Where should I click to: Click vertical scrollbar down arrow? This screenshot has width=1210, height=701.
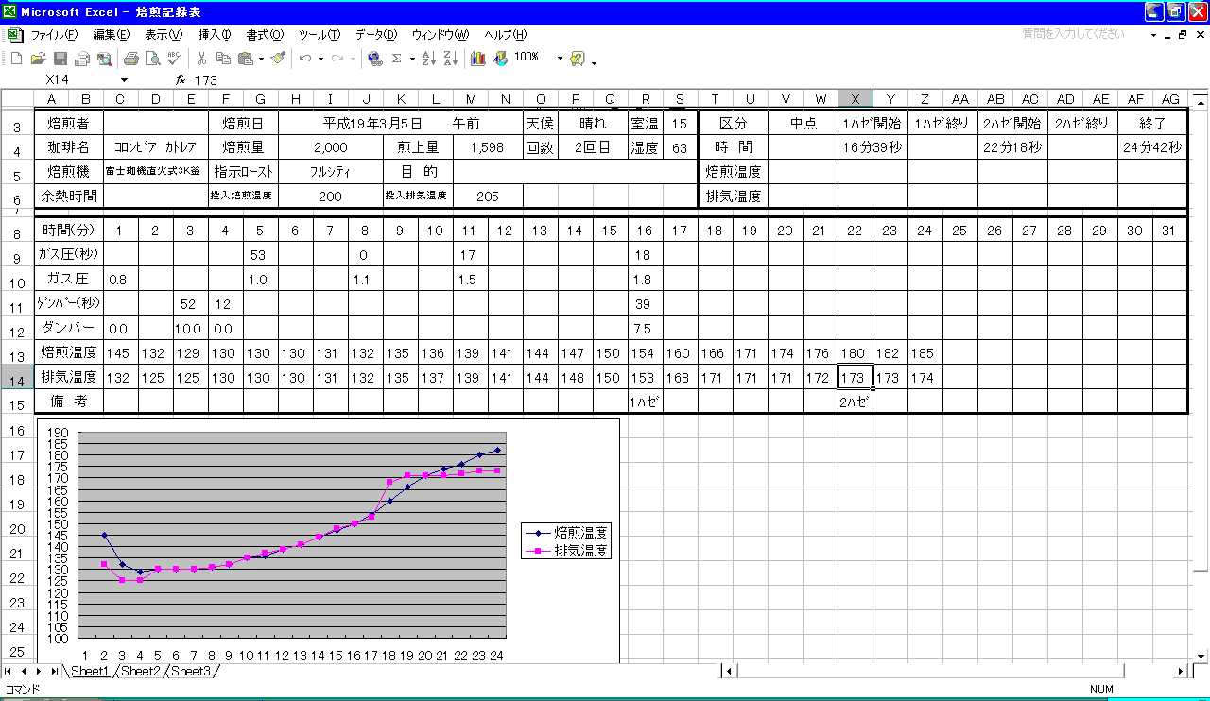tap(1201, 655)
